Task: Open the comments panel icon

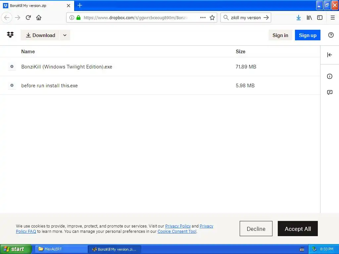Action: (x=329, y=93)
